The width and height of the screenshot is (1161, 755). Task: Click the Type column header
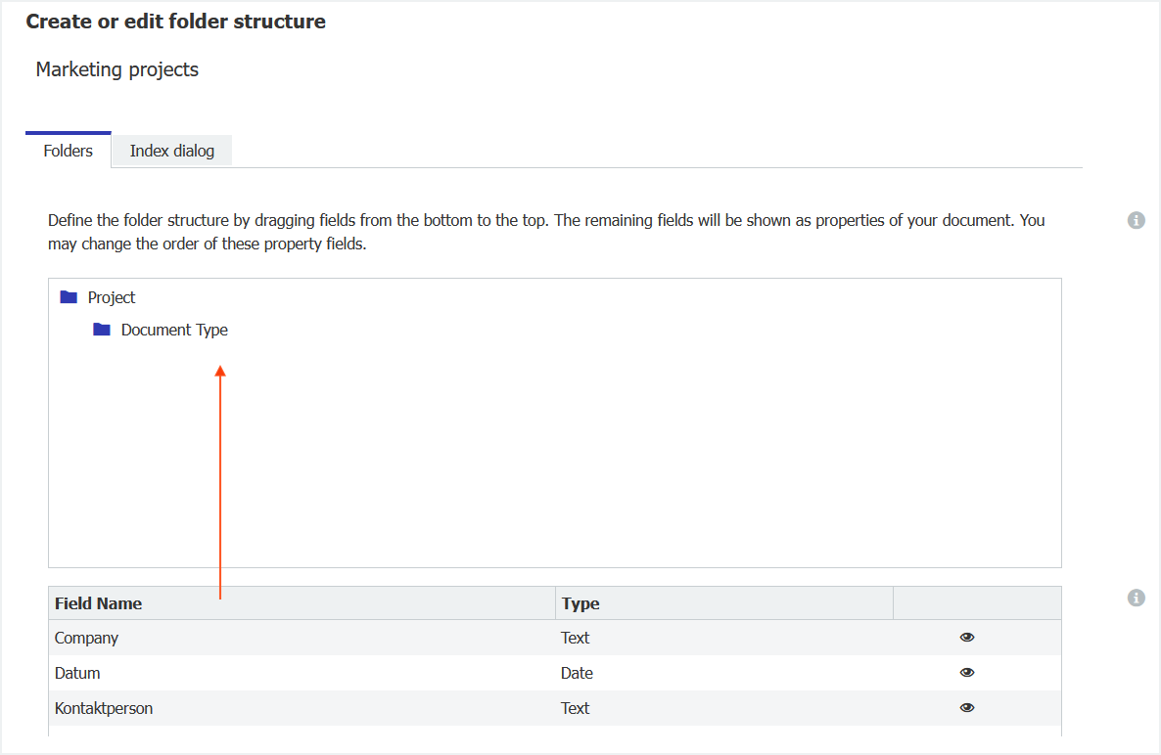click(580, 603)
